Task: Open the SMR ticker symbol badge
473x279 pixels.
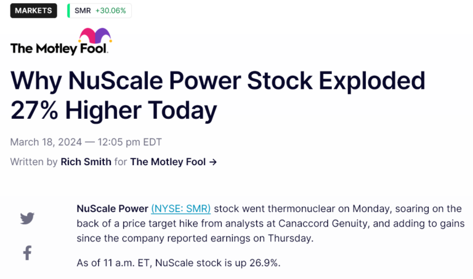Action: tap(82, 10)
